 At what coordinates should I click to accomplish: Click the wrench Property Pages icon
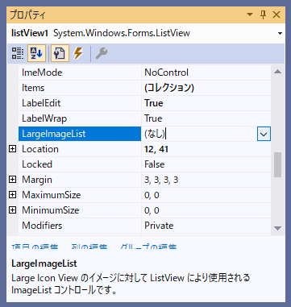tap(102, 53)
